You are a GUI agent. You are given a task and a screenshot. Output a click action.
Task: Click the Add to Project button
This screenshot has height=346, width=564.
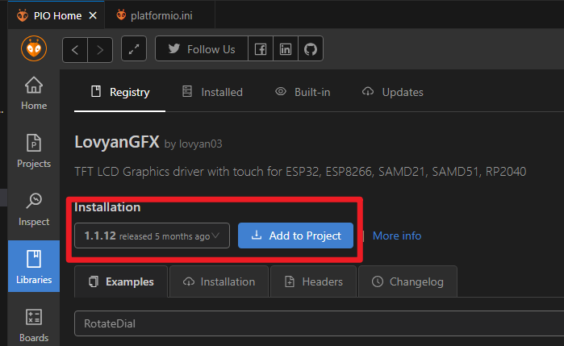pos(295,236)
